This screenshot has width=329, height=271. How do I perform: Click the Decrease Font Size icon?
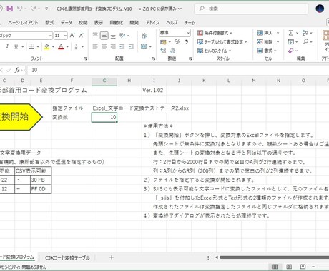tap(82, 36)
